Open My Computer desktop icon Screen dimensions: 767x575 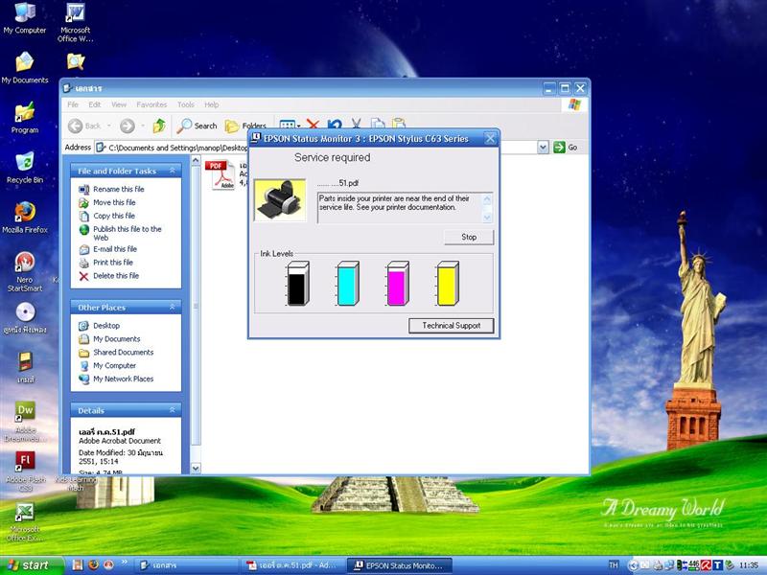point(25,18)
